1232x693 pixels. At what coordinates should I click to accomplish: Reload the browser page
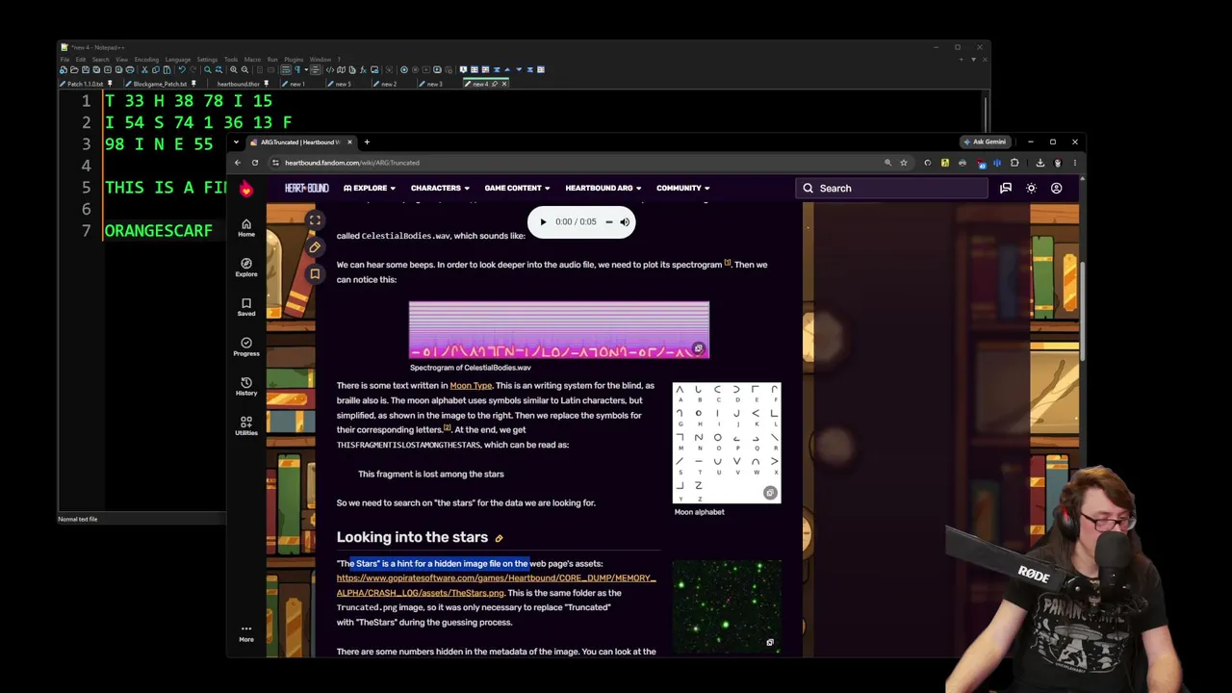click(x=255, y=163)
